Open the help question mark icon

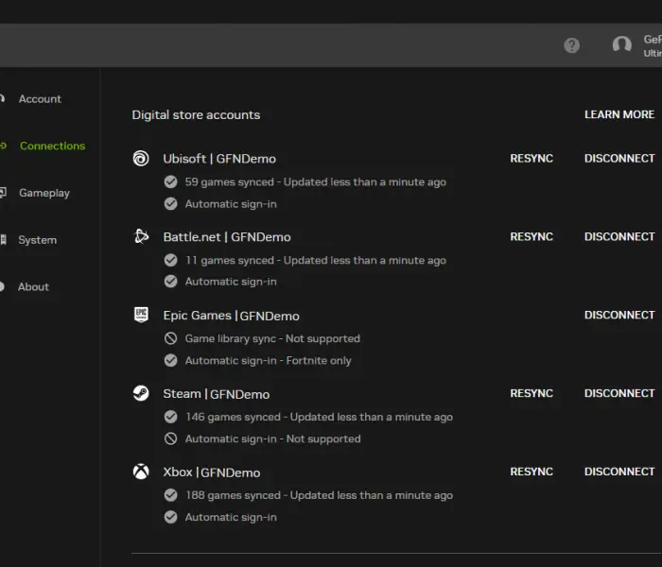571,45
